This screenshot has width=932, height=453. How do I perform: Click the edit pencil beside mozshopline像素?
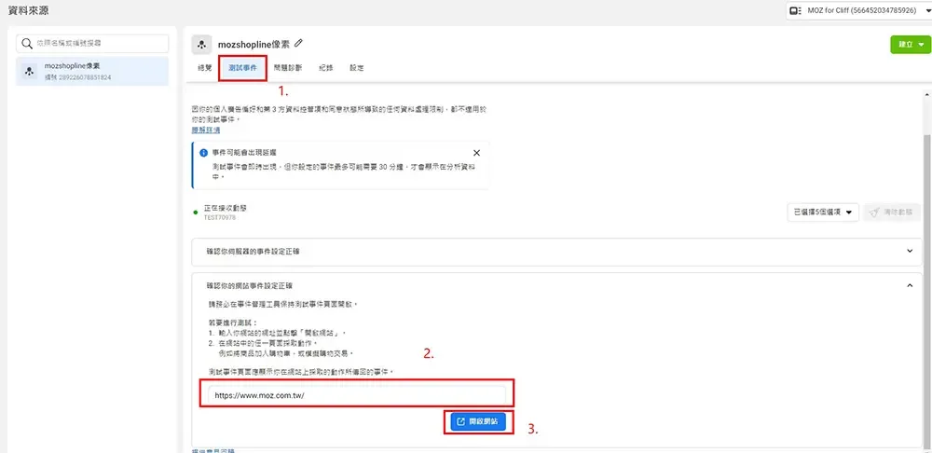tap(298, 44)
